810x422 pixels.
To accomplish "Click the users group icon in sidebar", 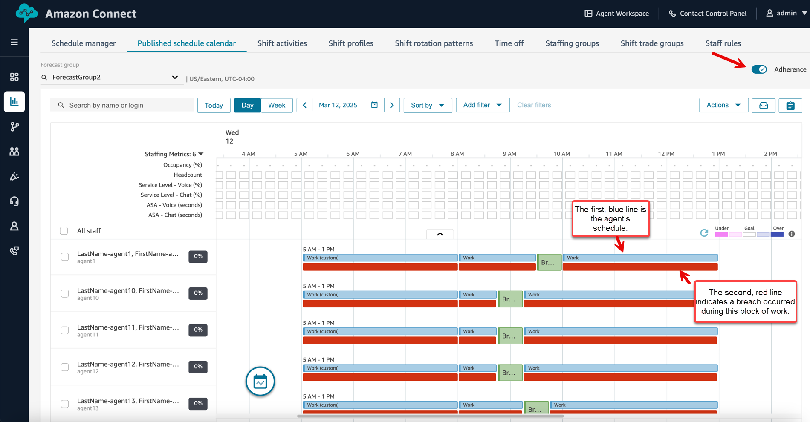I will (x=14, y=151).
